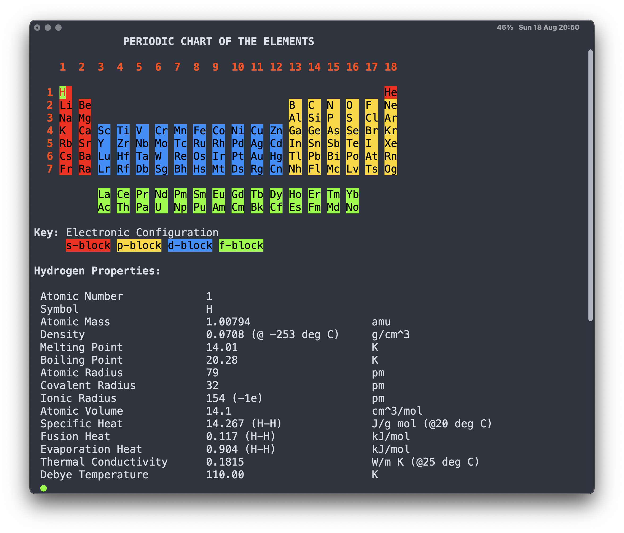
Task: Click the Helium He element cell
Action: point(391,92)
